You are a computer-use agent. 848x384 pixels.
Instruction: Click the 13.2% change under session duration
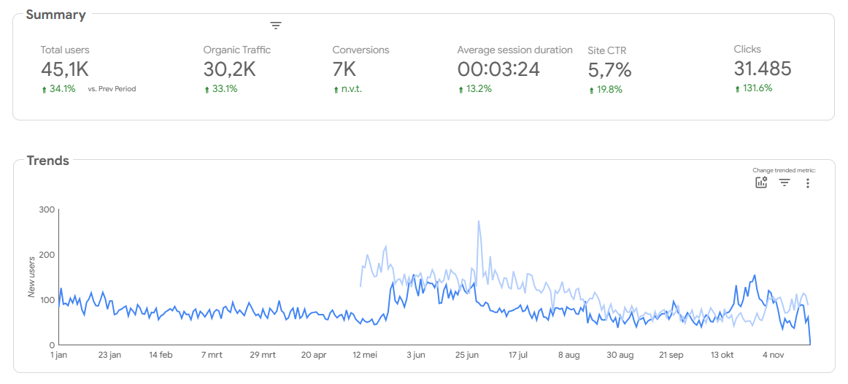[x=479, y=89]
